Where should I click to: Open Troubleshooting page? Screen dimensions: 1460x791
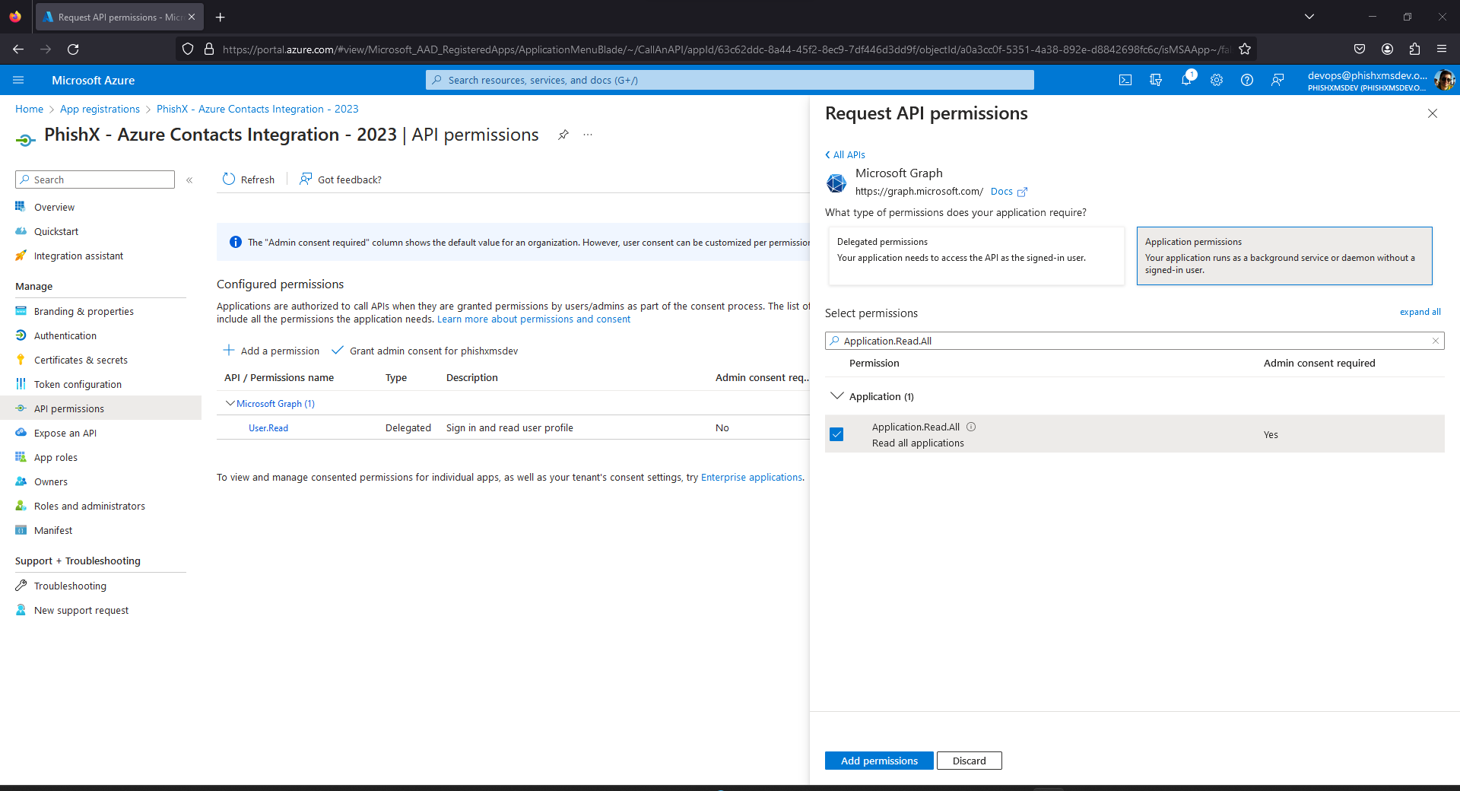coord(70,586)
